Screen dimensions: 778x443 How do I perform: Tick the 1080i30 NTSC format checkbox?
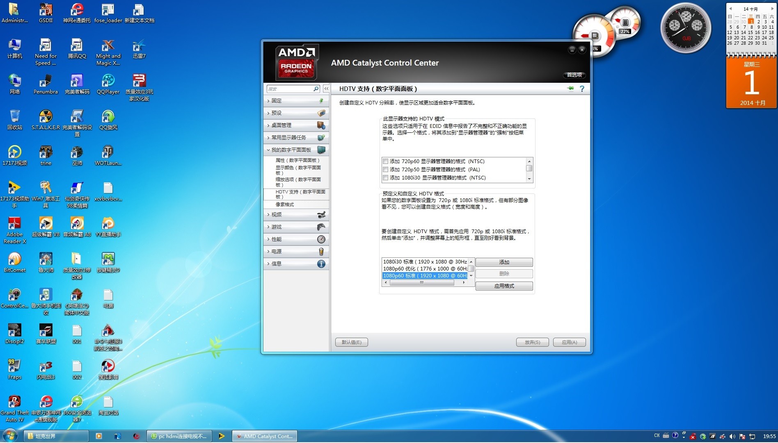click(385, 178)
